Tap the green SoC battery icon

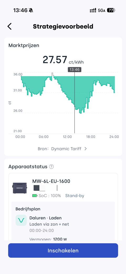(x=35, y=196)
